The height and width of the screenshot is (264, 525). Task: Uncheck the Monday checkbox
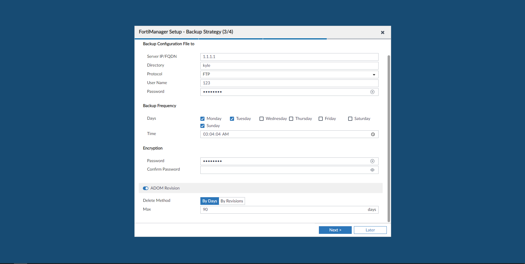pyautogui.click(x=202, y=119)
